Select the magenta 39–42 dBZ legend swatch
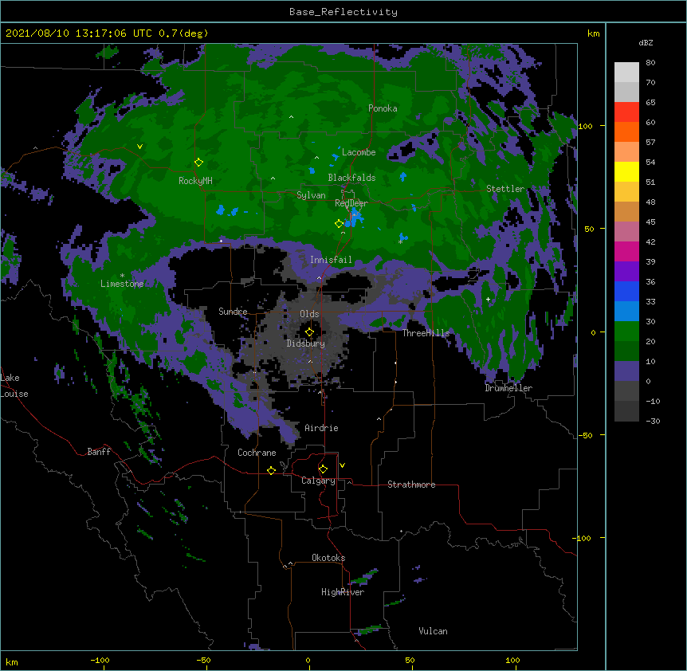Screen dimensions: 687x671 click(x=626, y=251)
